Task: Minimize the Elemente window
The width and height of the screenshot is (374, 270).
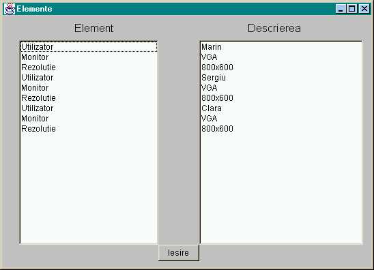Action: (341, 9)
